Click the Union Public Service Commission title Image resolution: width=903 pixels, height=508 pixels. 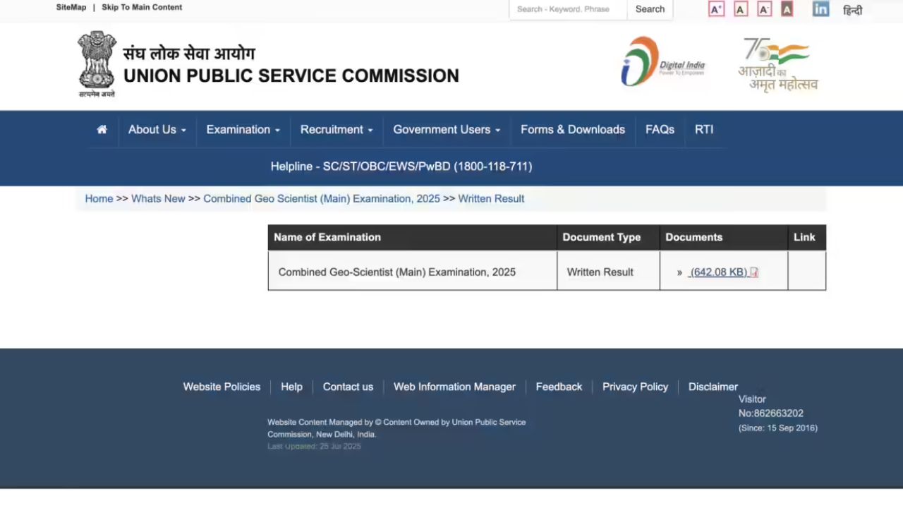coord(291,75)
